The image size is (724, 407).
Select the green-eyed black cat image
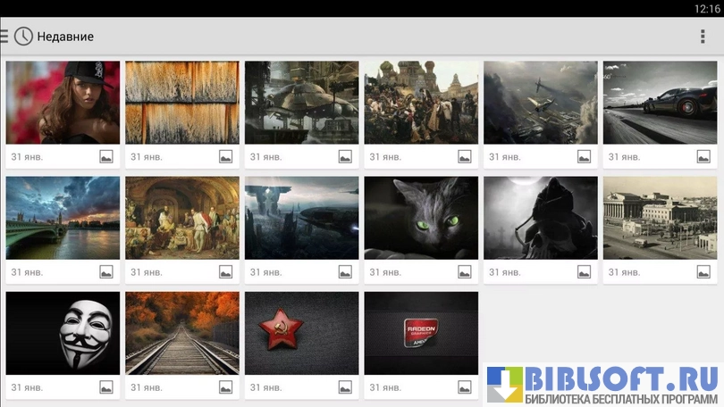pyautogui.click(x=421, y=218)
